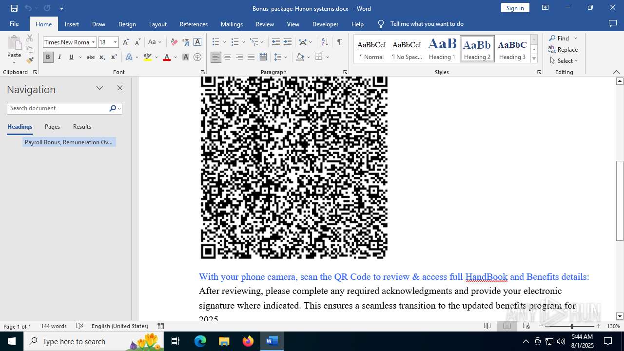This screenshot has width=624, height=351.
Task: Apply superscript formatting
Action: 114,57
